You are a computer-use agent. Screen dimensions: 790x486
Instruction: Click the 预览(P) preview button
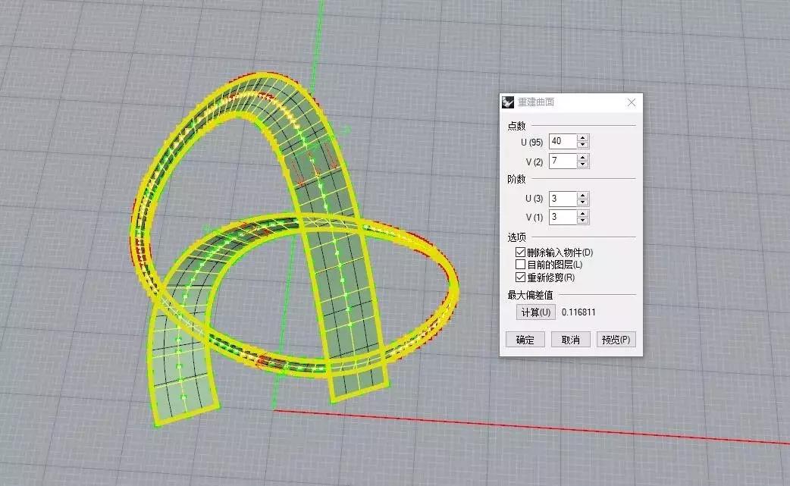coord(616,340)
